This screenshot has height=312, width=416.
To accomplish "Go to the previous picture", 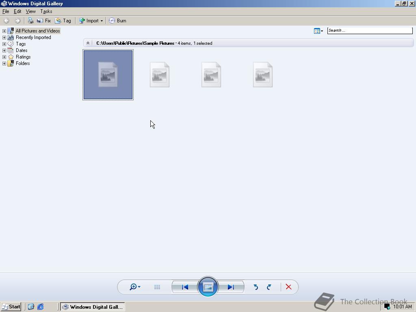I will click(x=185, y=287).
